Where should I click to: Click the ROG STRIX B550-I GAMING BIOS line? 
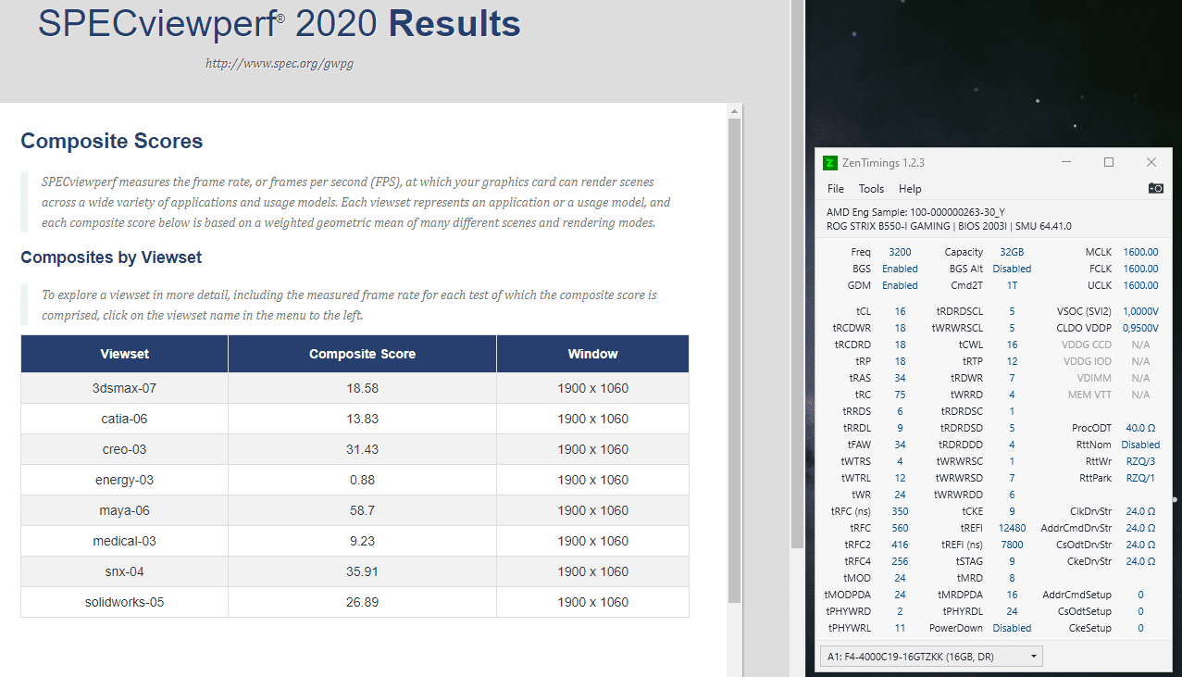coord(949,226)
